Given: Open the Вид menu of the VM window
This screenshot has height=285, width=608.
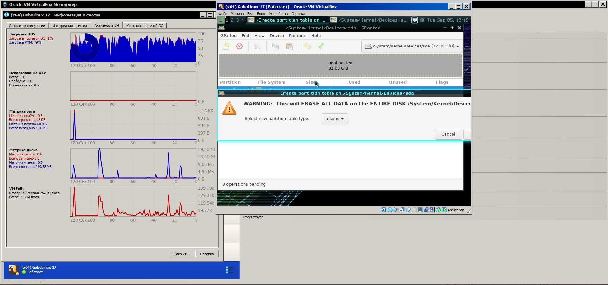Looking at the screenshot, I should point(250,14).
